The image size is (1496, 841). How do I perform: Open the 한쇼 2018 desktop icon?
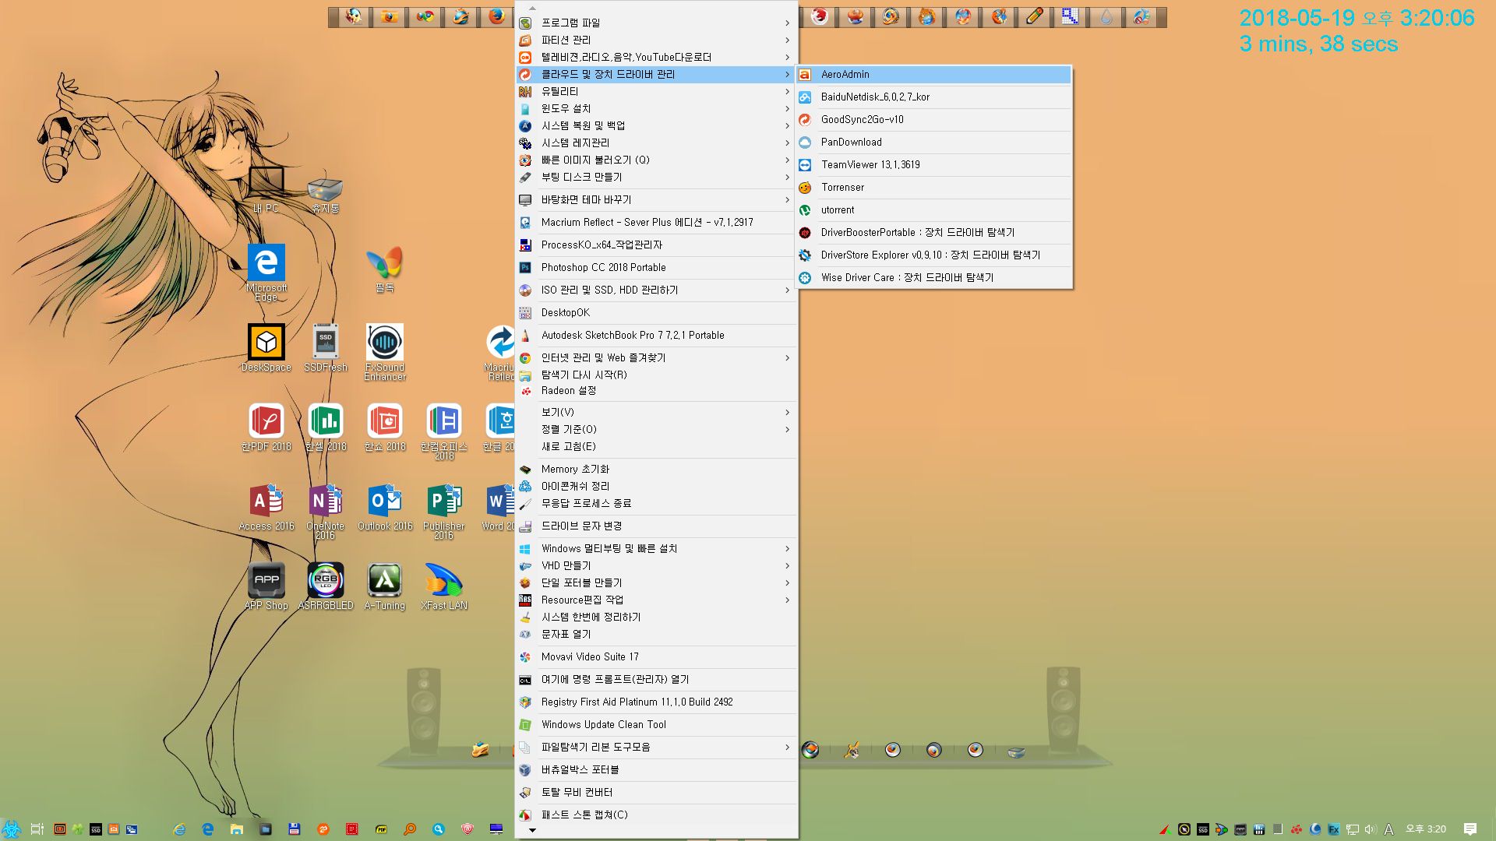point(385,428)
